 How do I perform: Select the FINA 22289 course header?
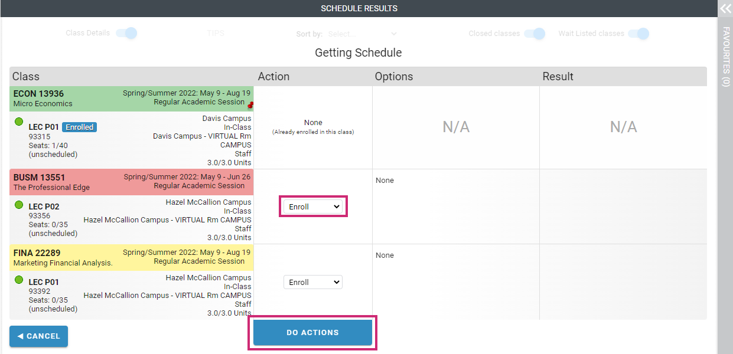click(x=132, y=258)
